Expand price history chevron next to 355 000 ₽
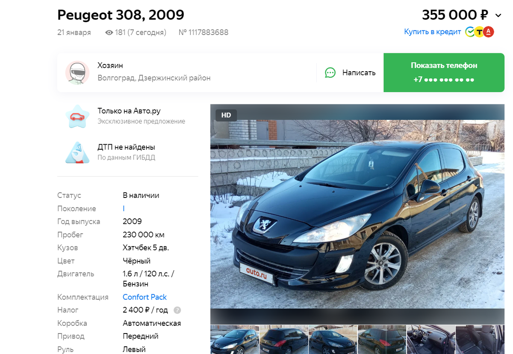The width and height of the screenshot is (513, 354). pyautogui.click(x=498, y=15)
